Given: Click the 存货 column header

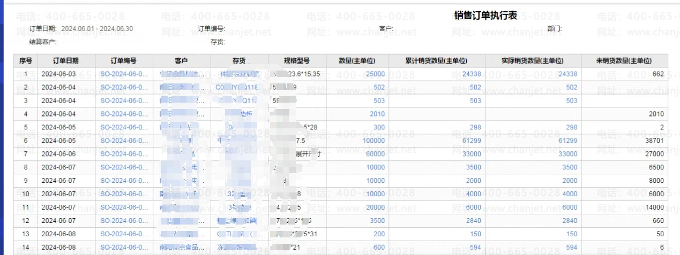Looking at the screenshot, I should click(x=239, y=60).
